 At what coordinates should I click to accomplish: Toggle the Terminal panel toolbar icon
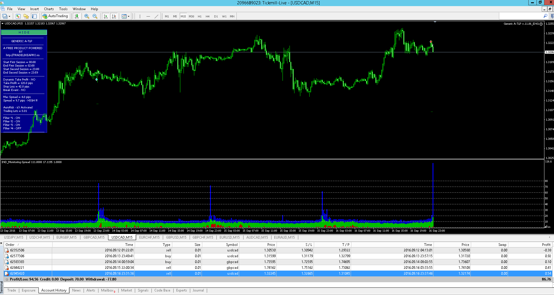pyautogui.click(x=34, y=16)
